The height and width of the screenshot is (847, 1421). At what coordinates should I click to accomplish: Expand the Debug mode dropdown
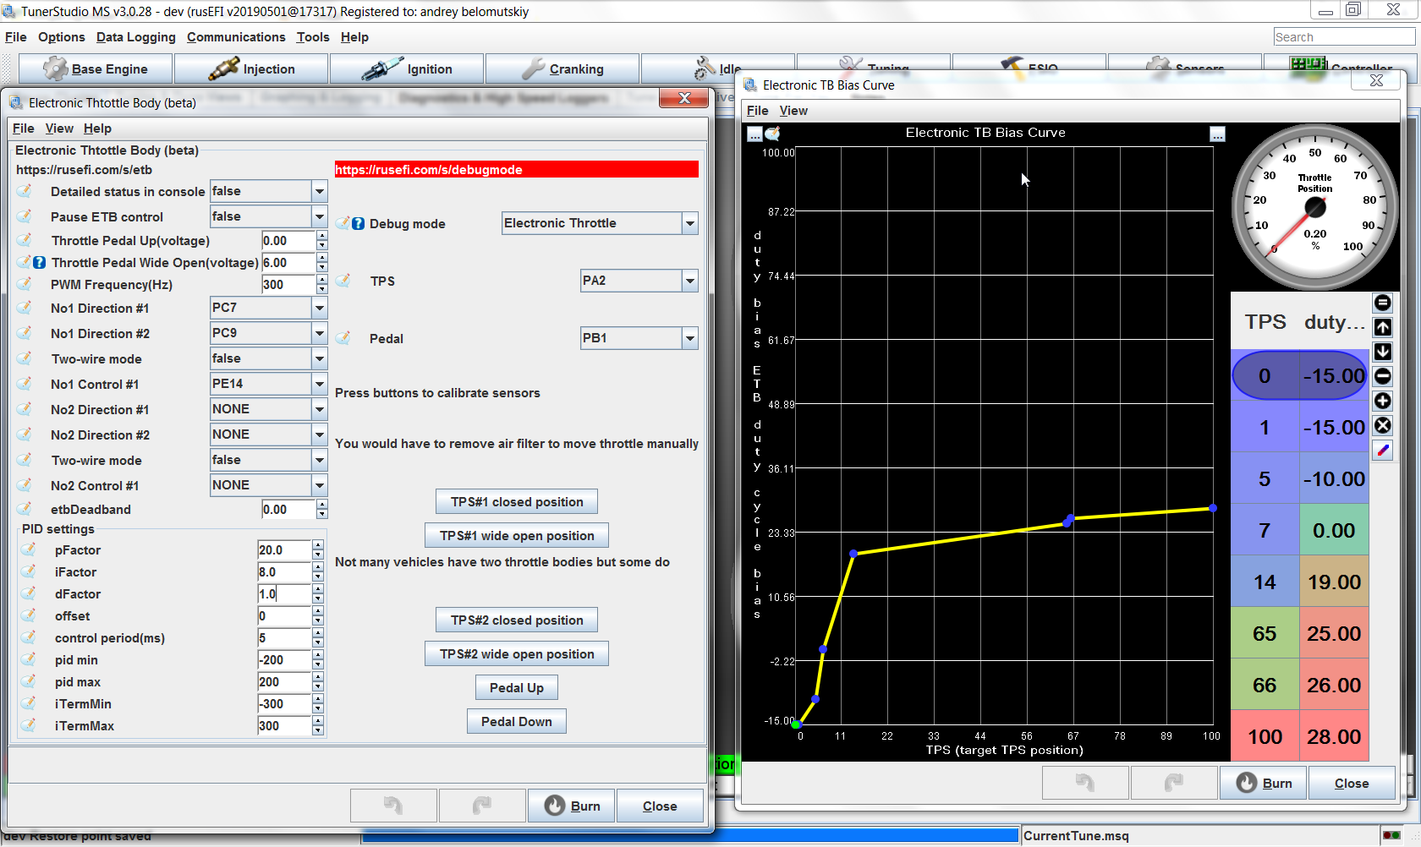pos(690,224)
